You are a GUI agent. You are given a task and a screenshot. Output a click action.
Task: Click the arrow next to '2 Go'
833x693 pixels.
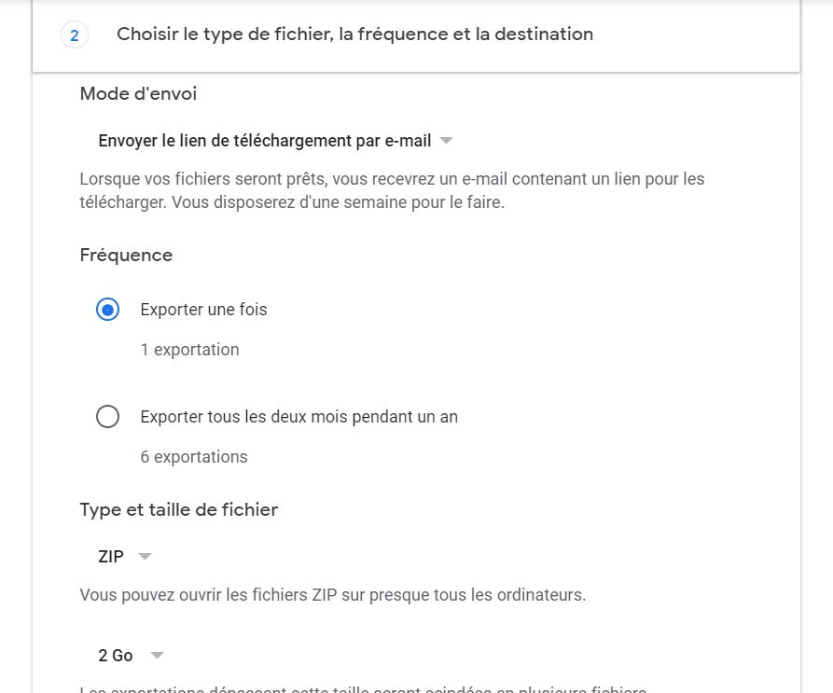tap(157, 656)
